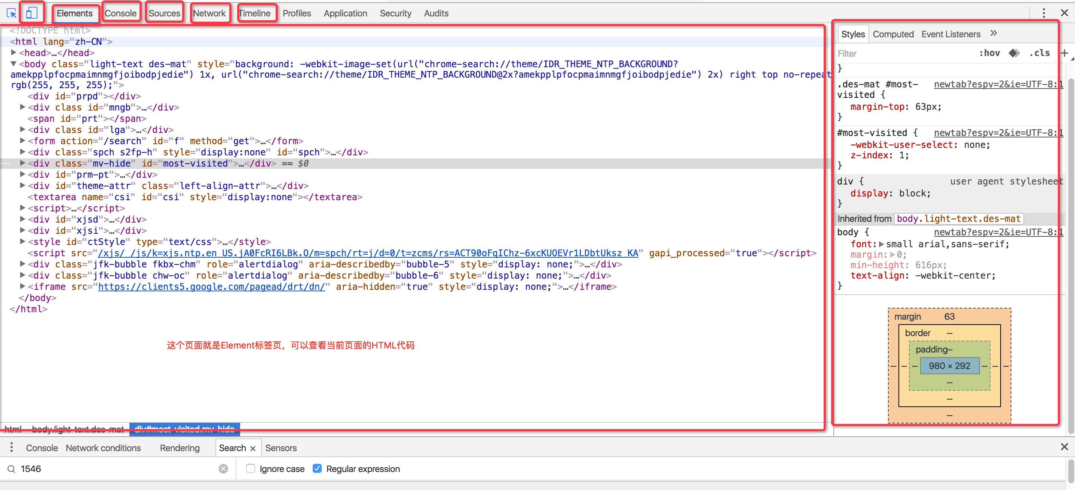Activate the inspect element picker icon
This screenshot has height=490, width=1075.
click(x=12, y=13)
